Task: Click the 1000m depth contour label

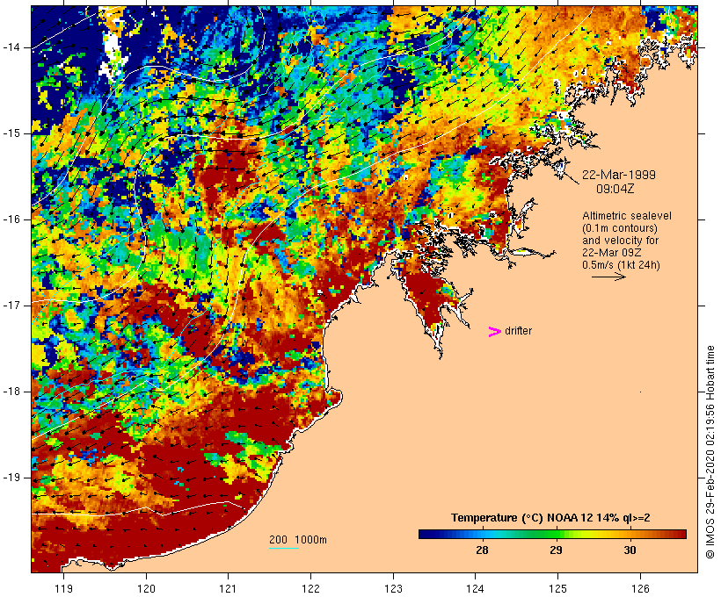Action: [311, 540]
